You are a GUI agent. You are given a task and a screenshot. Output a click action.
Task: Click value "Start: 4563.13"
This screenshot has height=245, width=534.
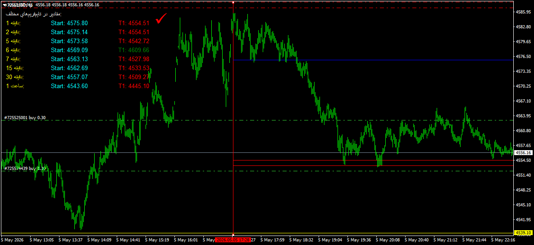click(69, 59)
